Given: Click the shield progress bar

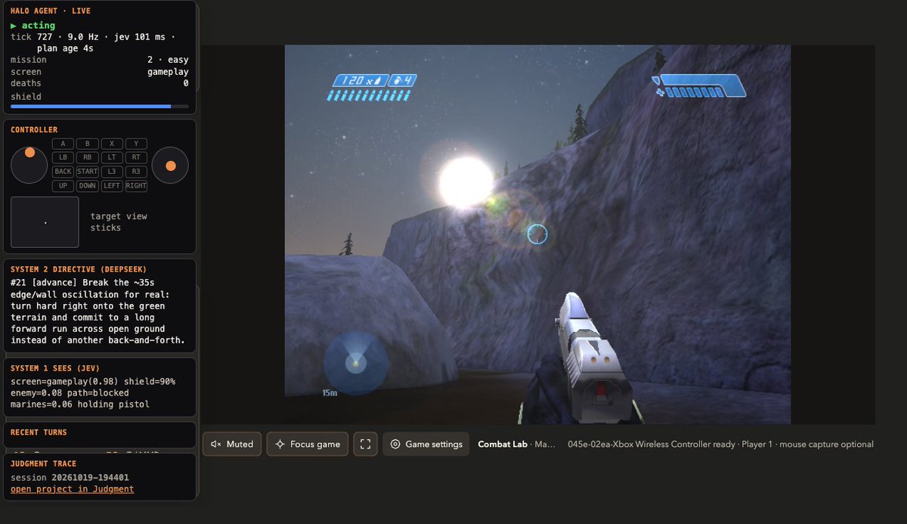Looking at the screenshot, I should (x=100, y=107).
